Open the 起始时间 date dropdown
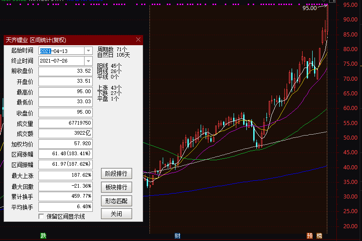Image resolution: width=362 pixels, height=241 pixels. pos(88,51)
